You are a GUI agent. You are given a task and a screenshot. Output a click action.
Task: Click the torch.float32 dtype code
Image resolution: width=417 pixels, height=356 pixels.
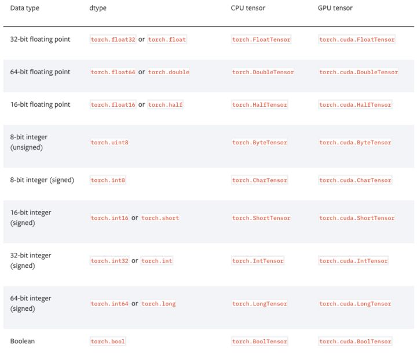[x=113, y=39]
